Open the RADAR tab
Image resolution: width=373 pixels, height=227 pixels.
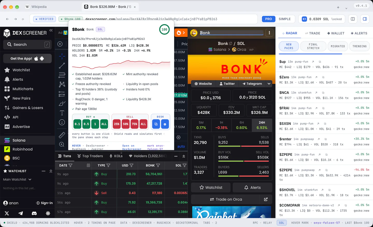click(290, 33)
